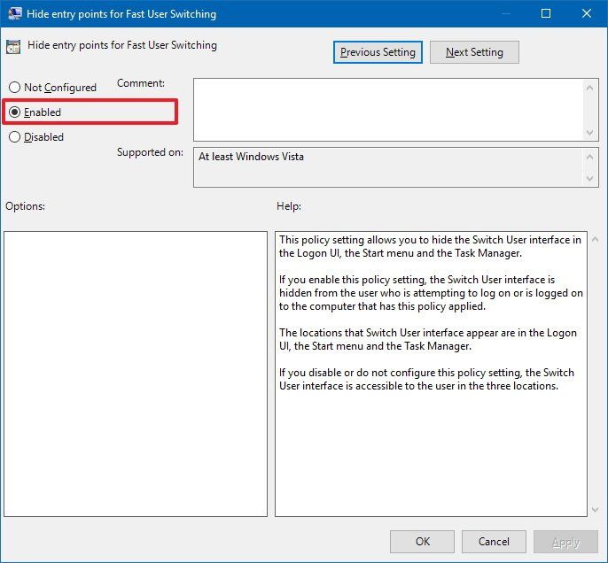Viewport: 608px width, 563px height.
Task: Go to Next Setting
Action: (474, 52)
